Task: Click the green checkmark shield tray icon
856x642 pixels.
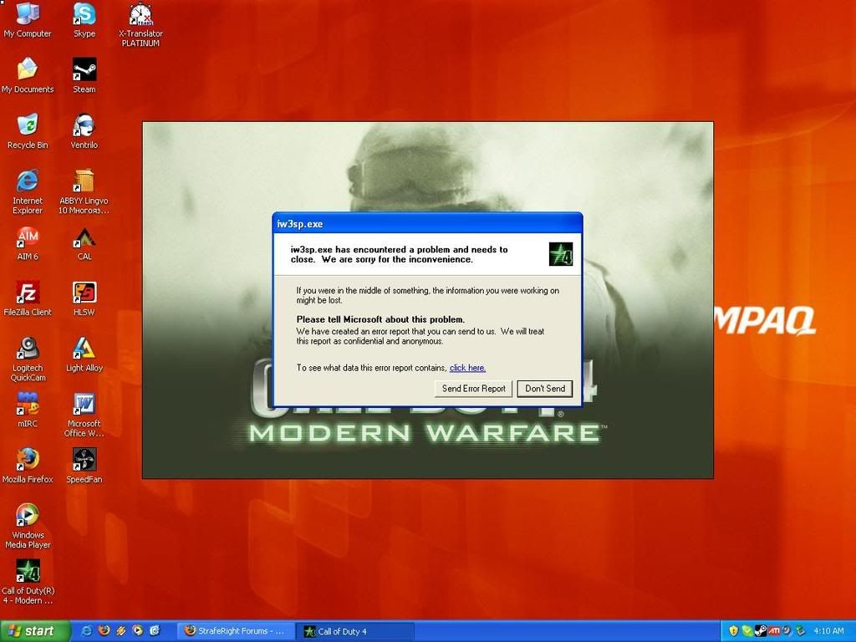Action: click(747, 631)
